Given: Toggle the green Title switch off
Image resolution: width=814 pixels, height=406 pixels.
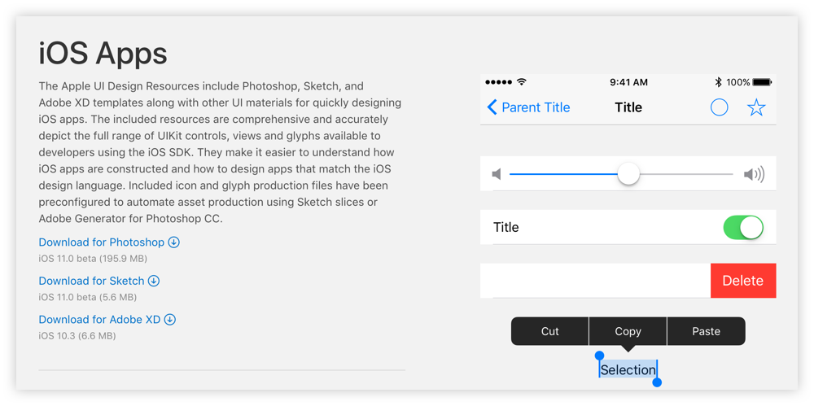Looking at the screenshot, I should 743,228.
